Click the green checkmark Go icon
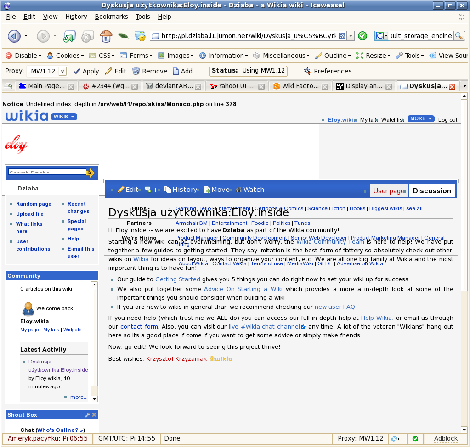This screenshot has width=470, height=447. coord(362,36)
